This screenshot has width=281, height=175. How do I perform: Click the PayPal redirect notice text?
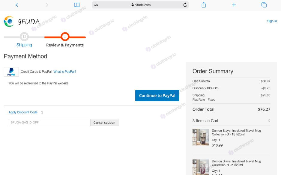(x=39, y=83)
